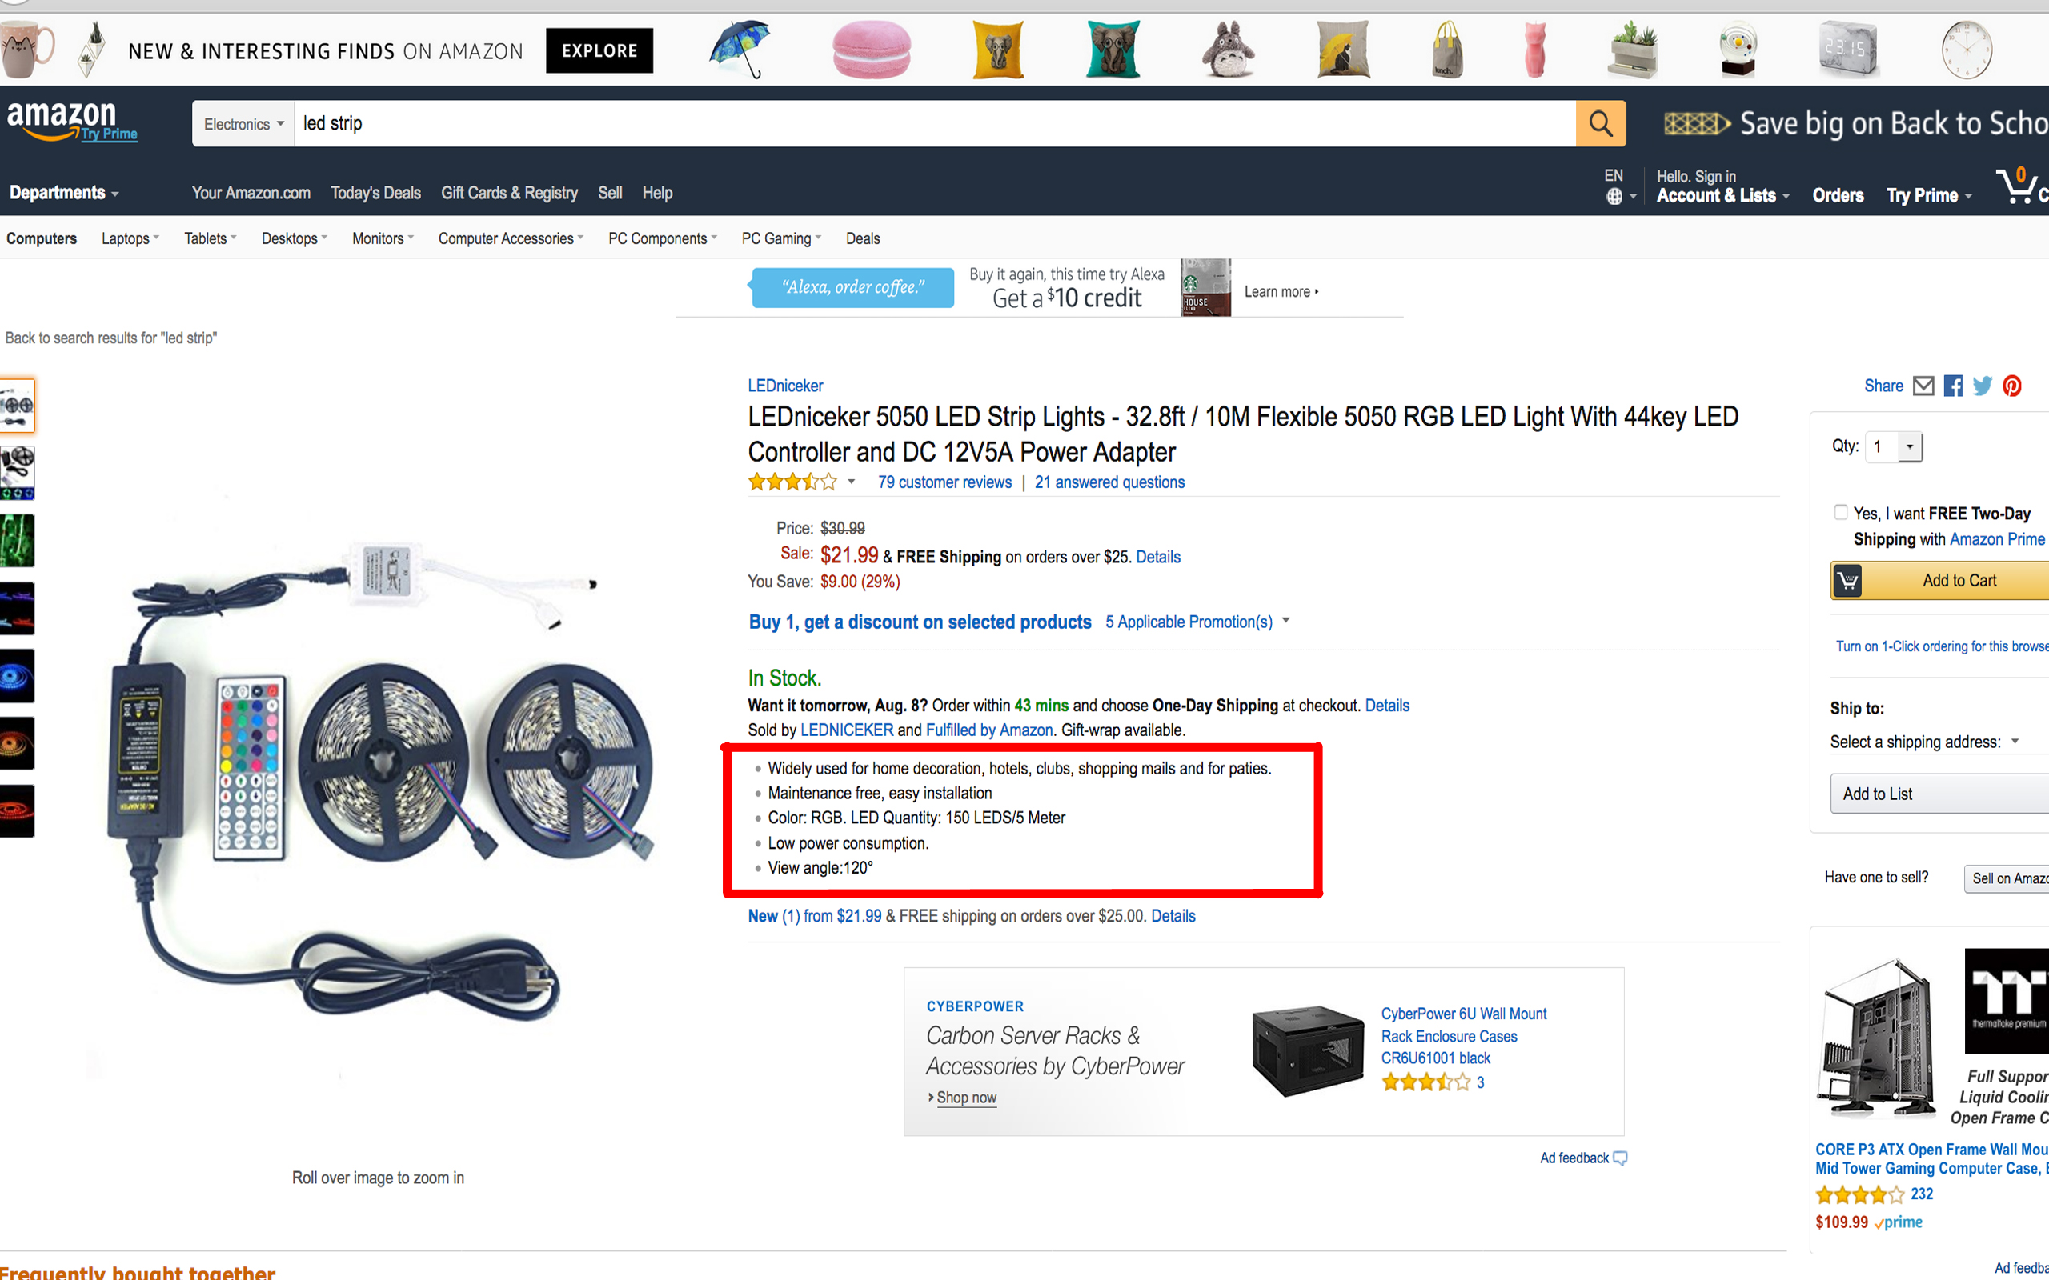Screen dimensions: 2049x1280
Task: Select the green LED strip thumbnail
Action: pos(17,540)
